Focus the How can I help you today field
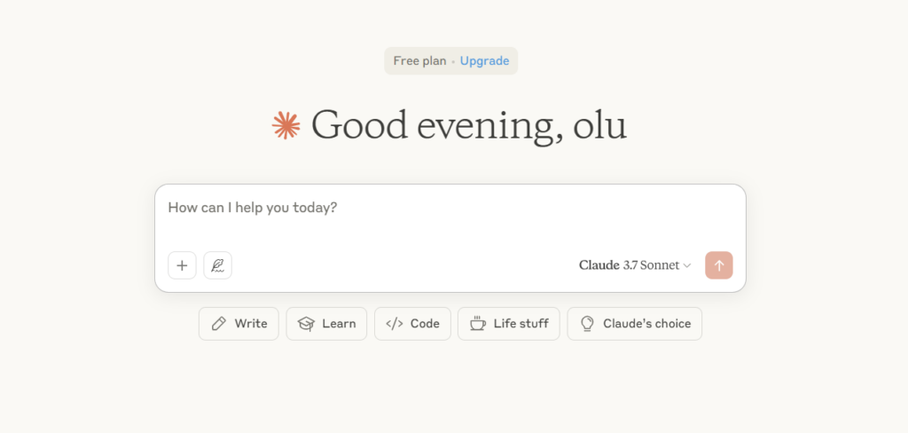This screenshot has height=433, width=908. 450,216
